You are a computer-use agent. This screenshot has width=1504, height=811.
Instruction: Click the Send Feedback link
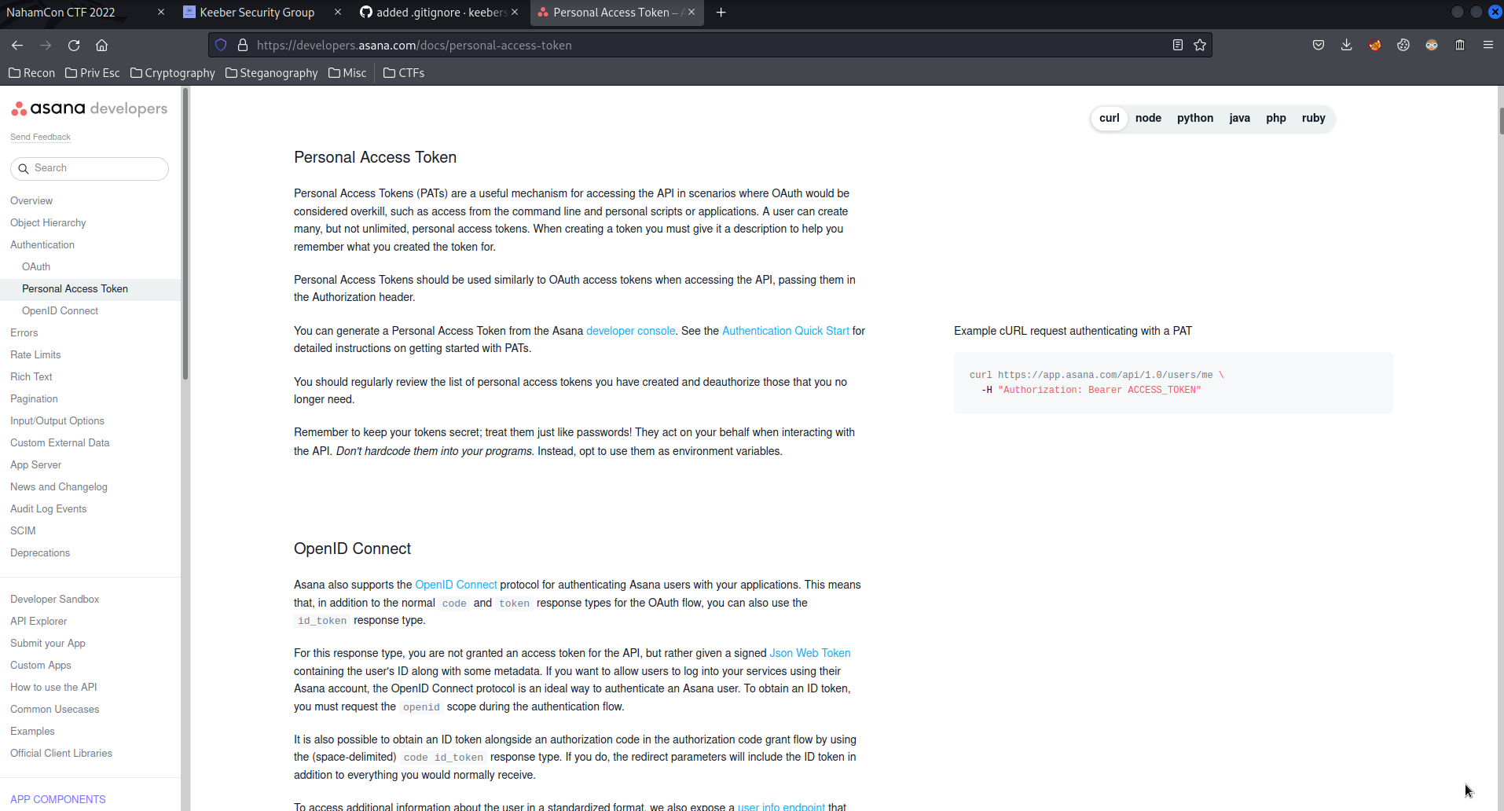pos(40,137)
